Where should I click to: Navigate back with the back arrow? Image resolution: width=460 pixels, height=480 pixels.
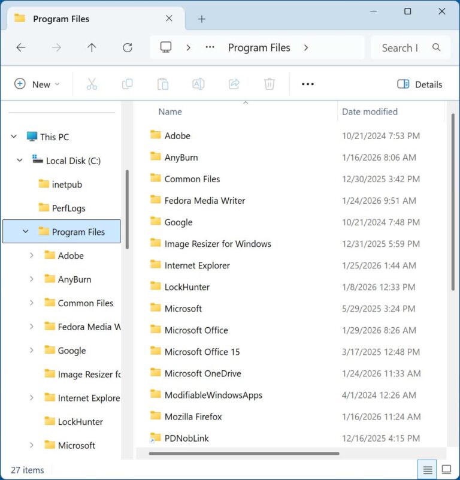21,47
